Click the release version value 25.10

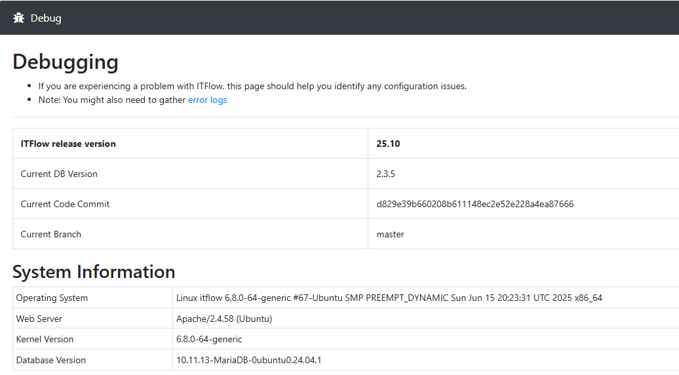(388, 144)
